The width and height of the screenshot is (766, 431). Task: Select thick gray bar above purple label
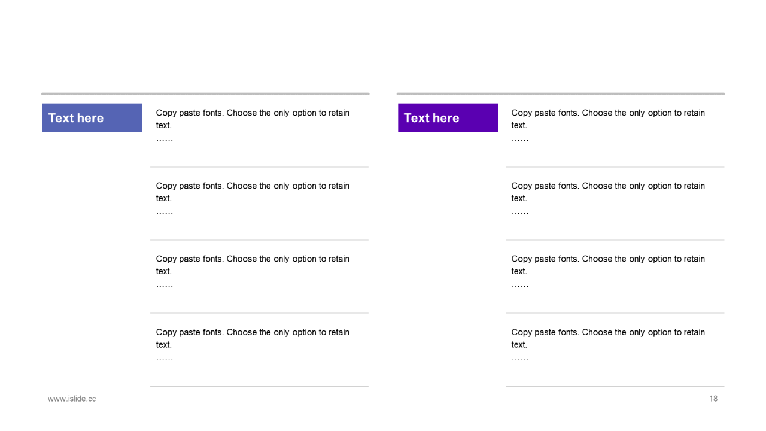560,93
